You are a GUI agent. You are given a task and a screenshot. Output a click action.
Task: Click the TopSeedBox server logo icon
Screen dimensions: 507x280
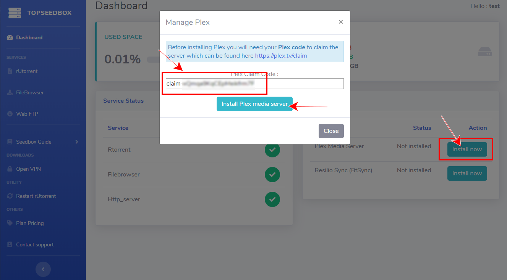(15, 13)
